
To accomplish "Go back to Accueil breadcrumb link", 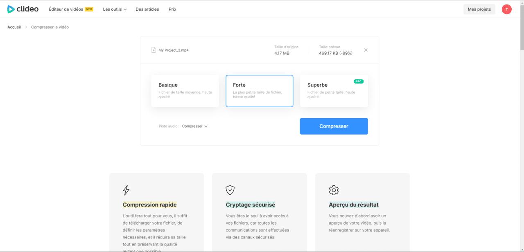I will click(x=14, y=27).
